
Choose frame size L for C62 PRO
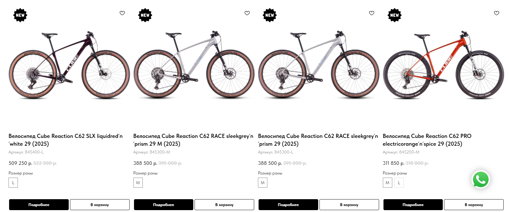click(x=399, y=183)
